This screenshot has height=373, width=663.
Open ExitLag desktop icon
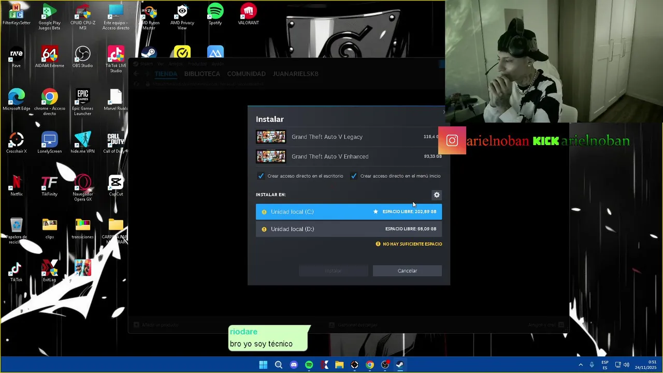50,271
